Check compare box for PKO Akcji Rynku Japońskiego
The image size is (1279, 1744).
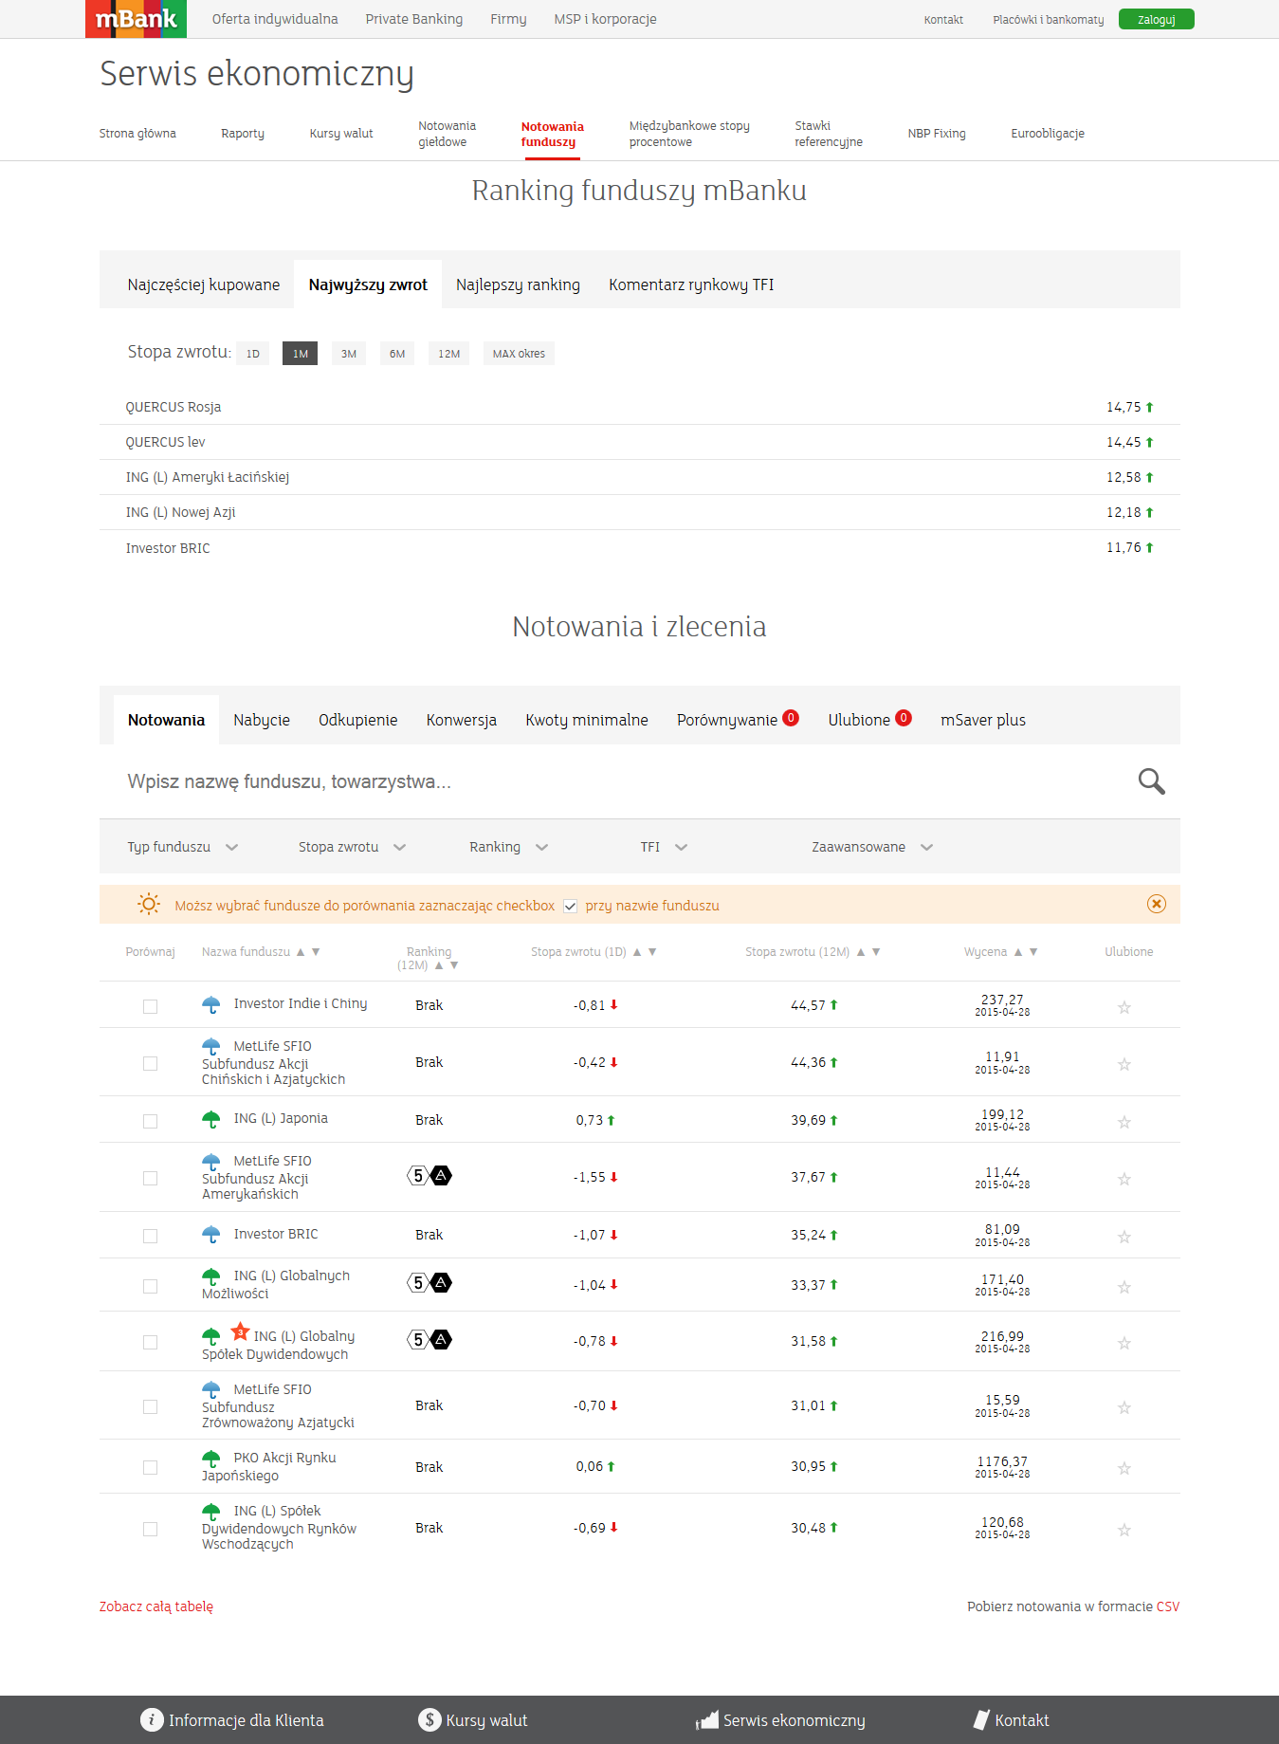pyautogui.click(x=150, y=1467)
